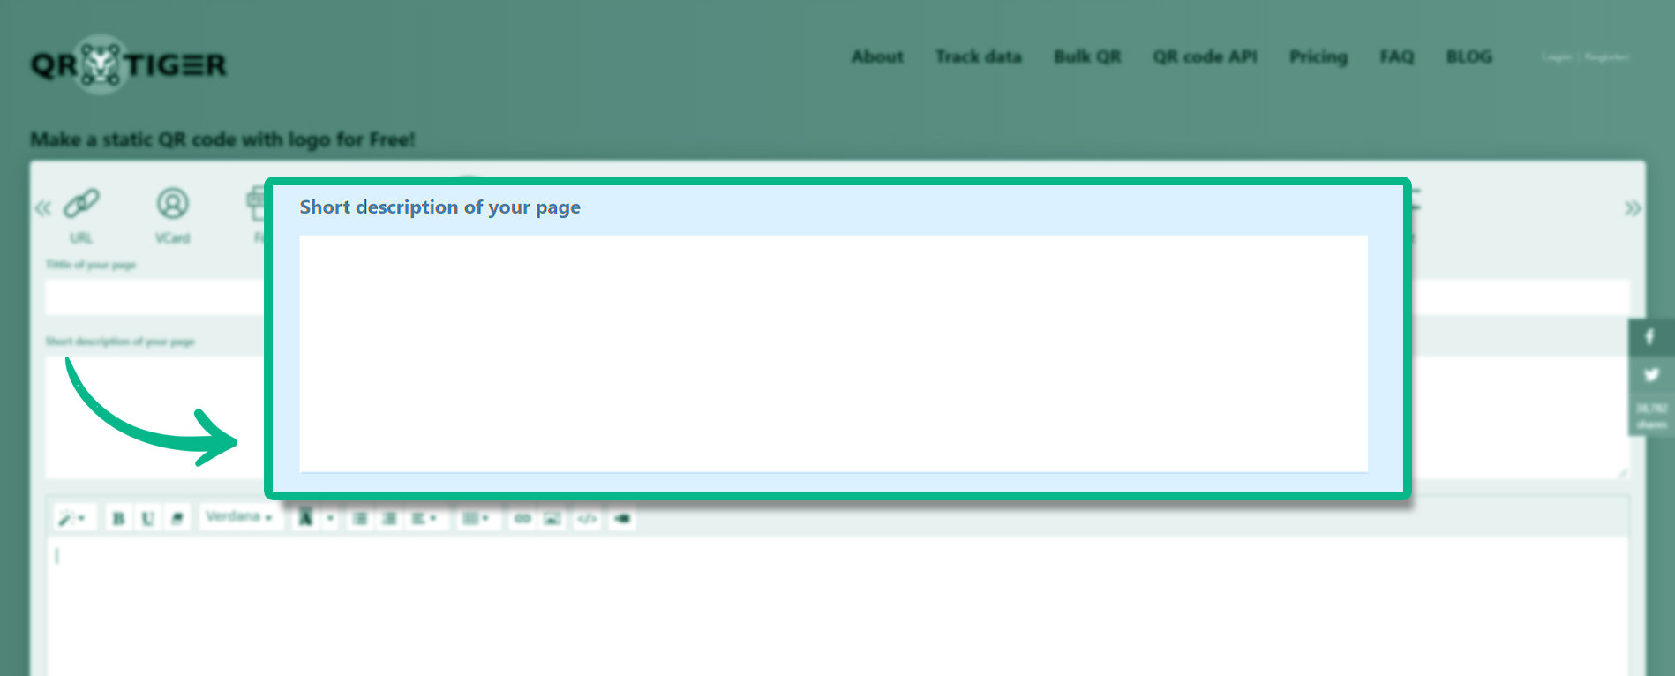The image size is (1675, 676).
Task: Open the BLOG link
Action: point(1468,57)
